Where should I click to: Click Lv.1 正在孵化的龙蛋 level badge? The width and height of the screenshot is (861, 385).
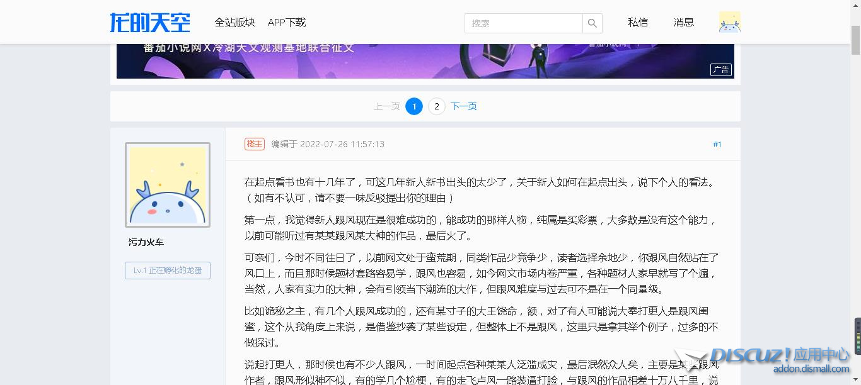[x=168, y=271]
